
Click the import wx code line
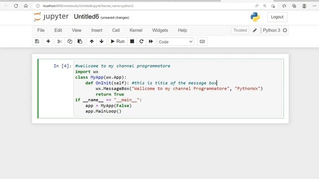87,72
